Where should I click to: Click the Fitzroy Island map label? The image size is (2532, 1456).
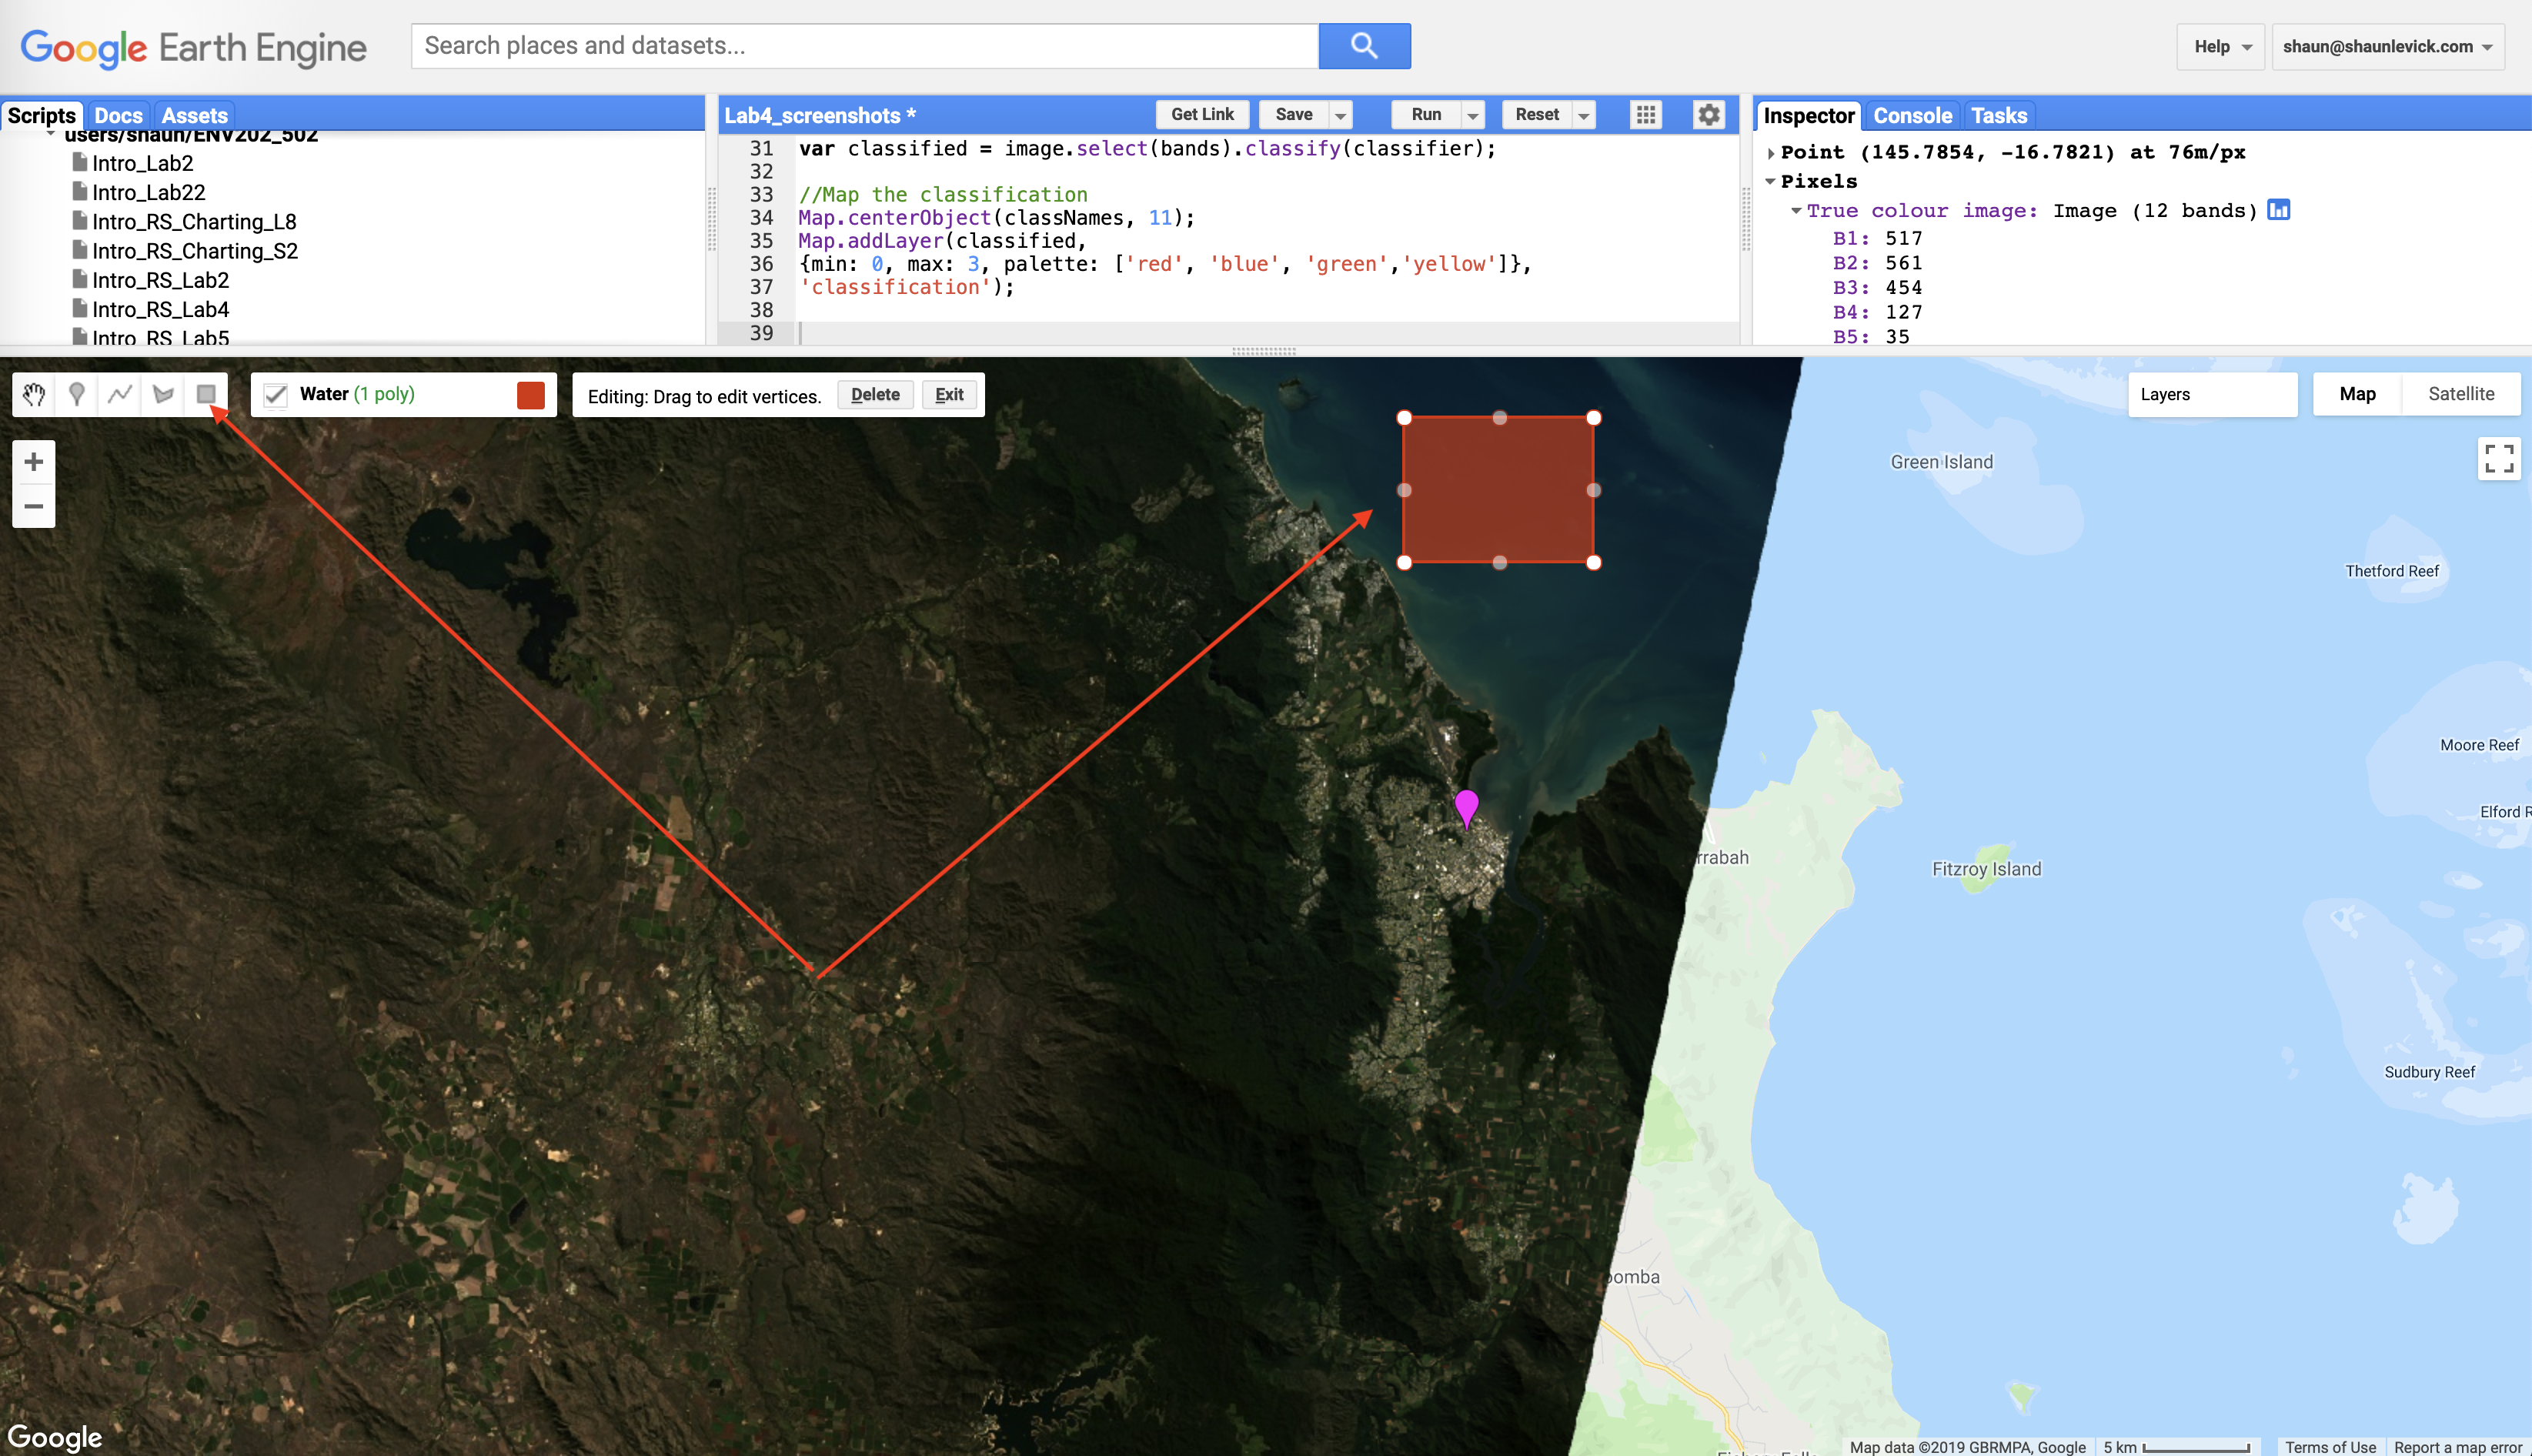click(x=1986, y=869)
